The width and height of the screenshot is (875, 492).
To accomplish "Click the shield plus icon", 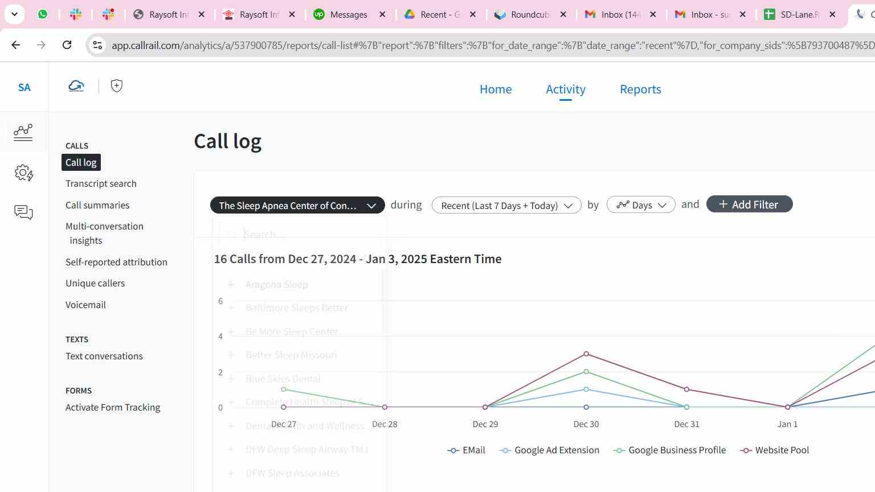I will click(x=117, y=86).
